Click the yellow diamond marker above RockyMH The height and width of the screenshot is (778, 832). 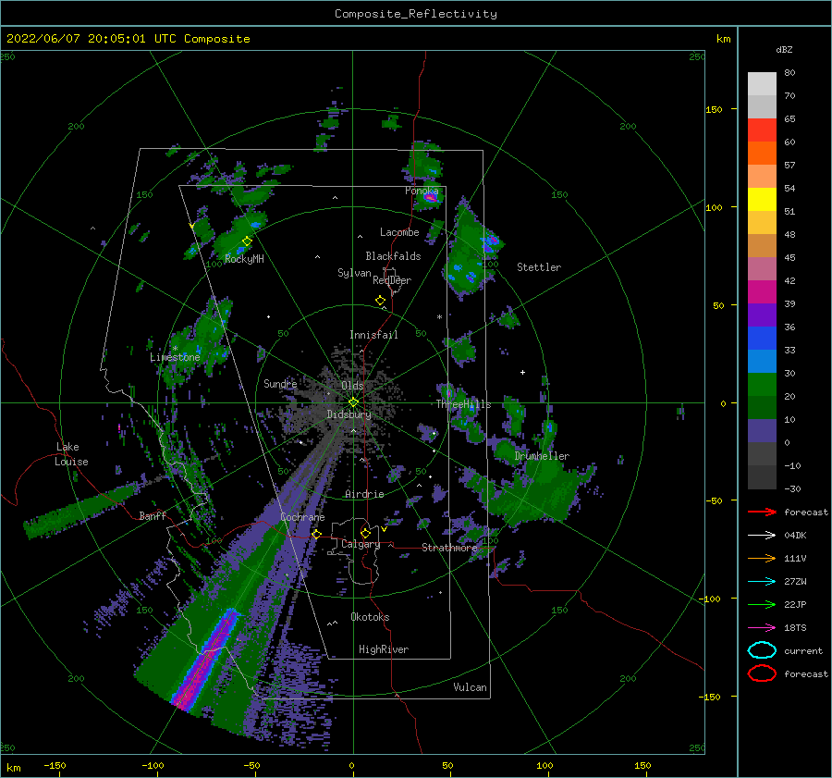[247, 241]
